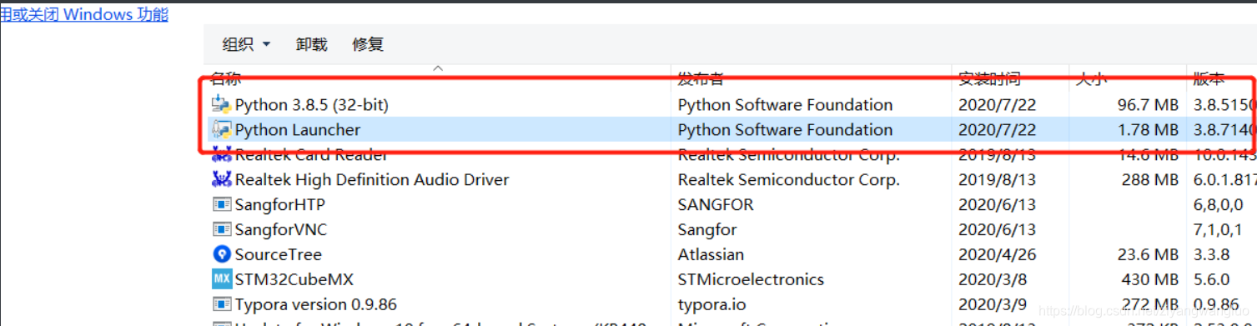Sort by the 版本 column header

tap(1209, 79)
